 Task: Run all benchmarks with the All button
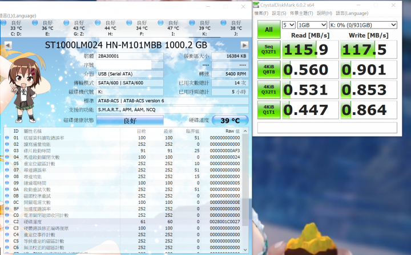(x=269, y=30)
